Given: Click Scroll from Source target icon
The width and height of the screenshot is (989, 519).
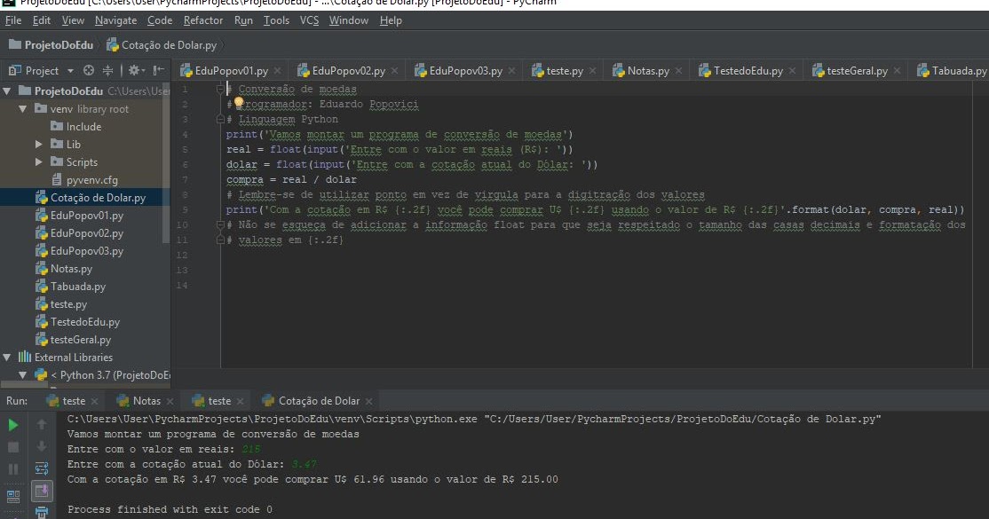Looking at the screenshot, I should [x=89, y=70].
